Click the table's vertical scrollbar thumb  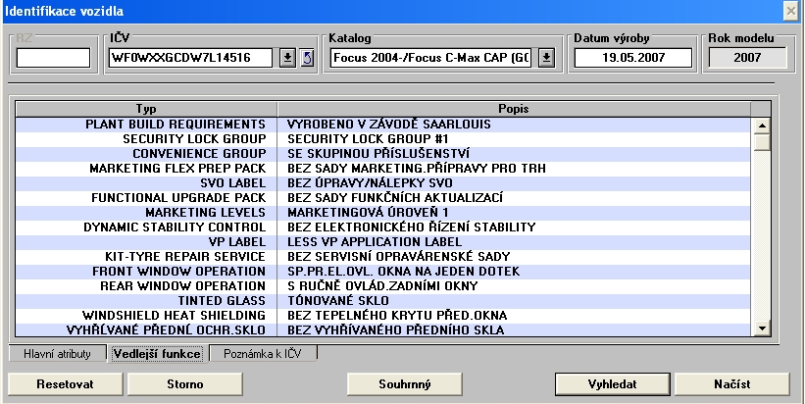pyautogui.click(x=761, y=142)
